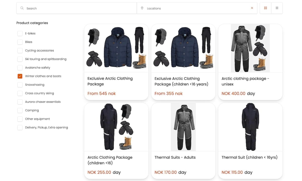Click the Cross country skiing label
This screenshot has width=302, height=181.
coord(40,93)
